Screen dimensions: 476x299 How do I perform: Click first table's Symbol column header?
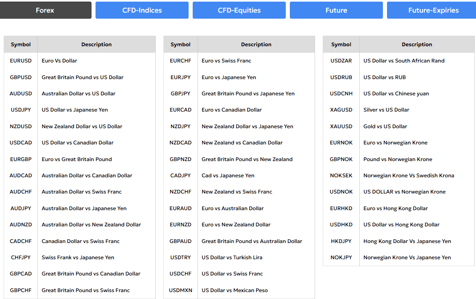click(21, 45)
